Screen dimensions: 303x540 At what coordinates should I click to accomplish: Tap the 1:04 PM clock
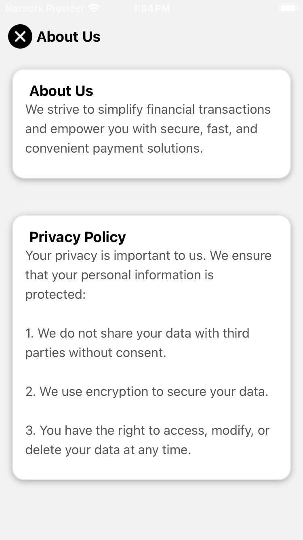click(151, 9)
